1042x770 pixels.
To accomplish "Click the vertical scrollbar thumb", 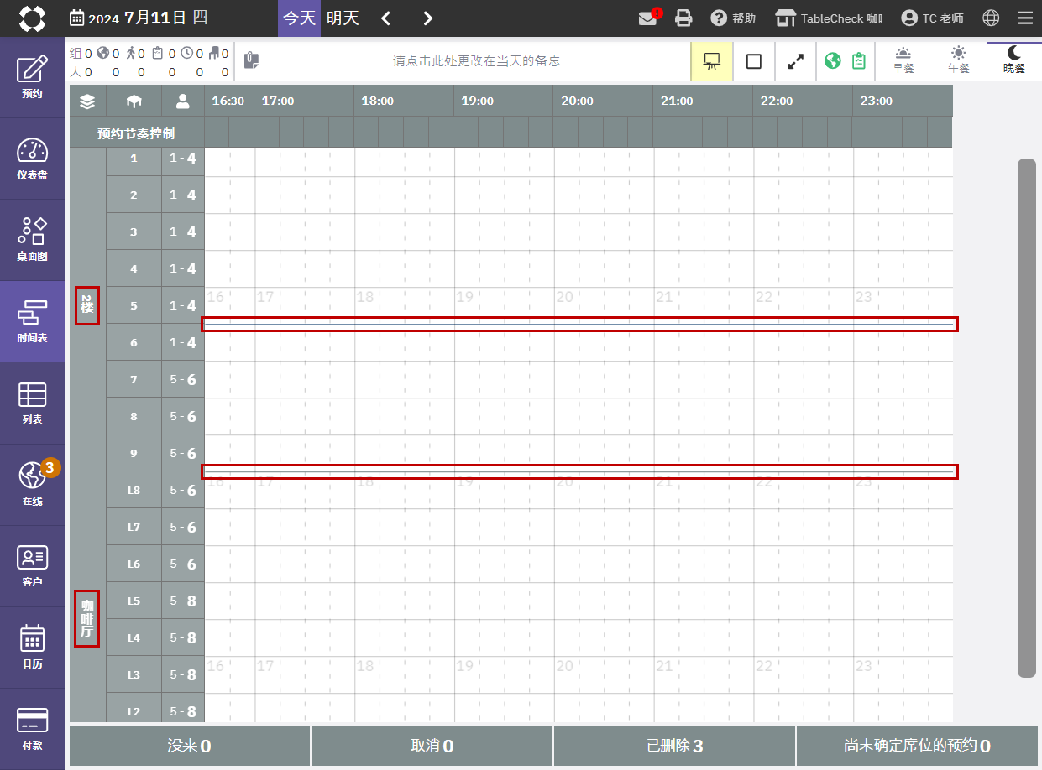I will click(1026, 418).
